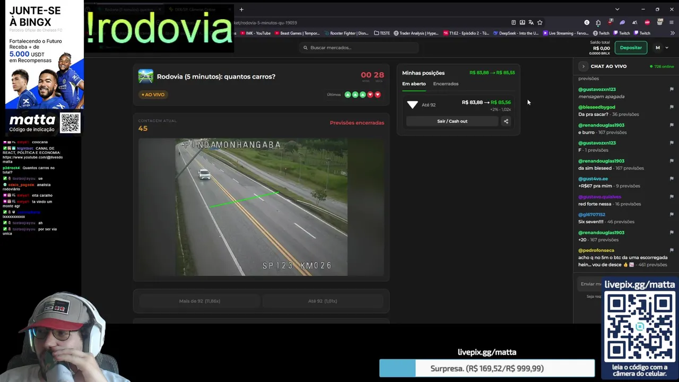
Task: Open the @bleseedbygod username in chat
Action: click(596, 107)
